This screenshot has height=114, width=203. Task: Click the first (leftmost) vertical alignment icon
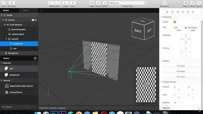tap(167, 12)
